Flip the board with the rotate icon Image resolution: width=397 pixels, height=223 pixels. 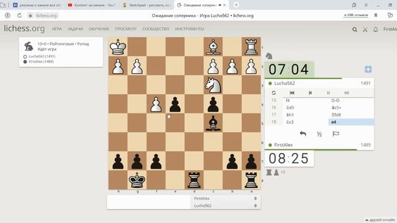coord(274,93)
